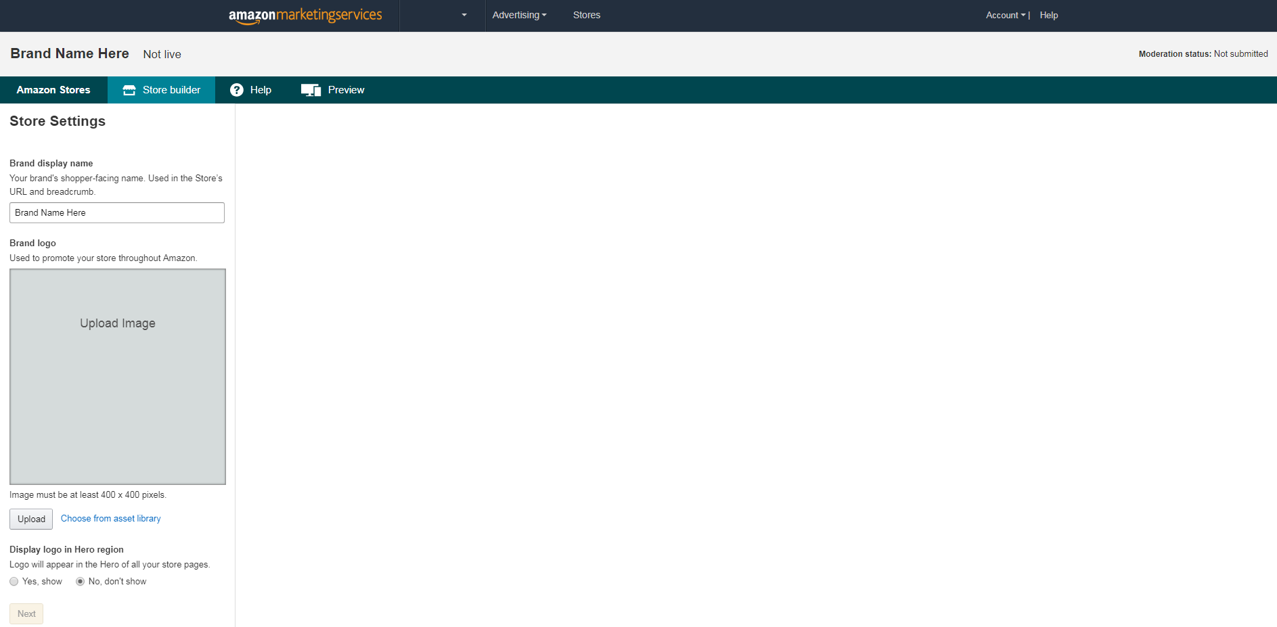Open the Account dropdown menu

tap(1006, 15)
